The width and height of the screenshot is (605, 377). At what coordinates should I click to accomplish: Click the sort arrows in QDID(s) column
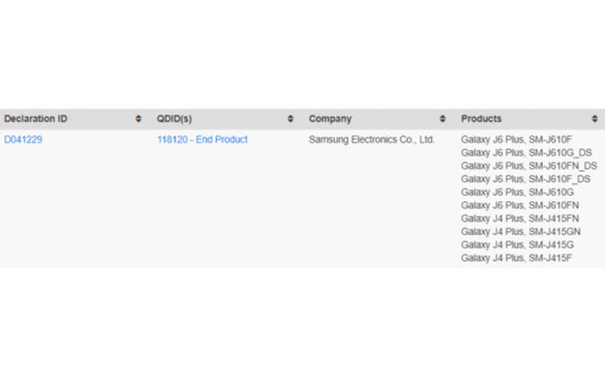pos(290,119)
